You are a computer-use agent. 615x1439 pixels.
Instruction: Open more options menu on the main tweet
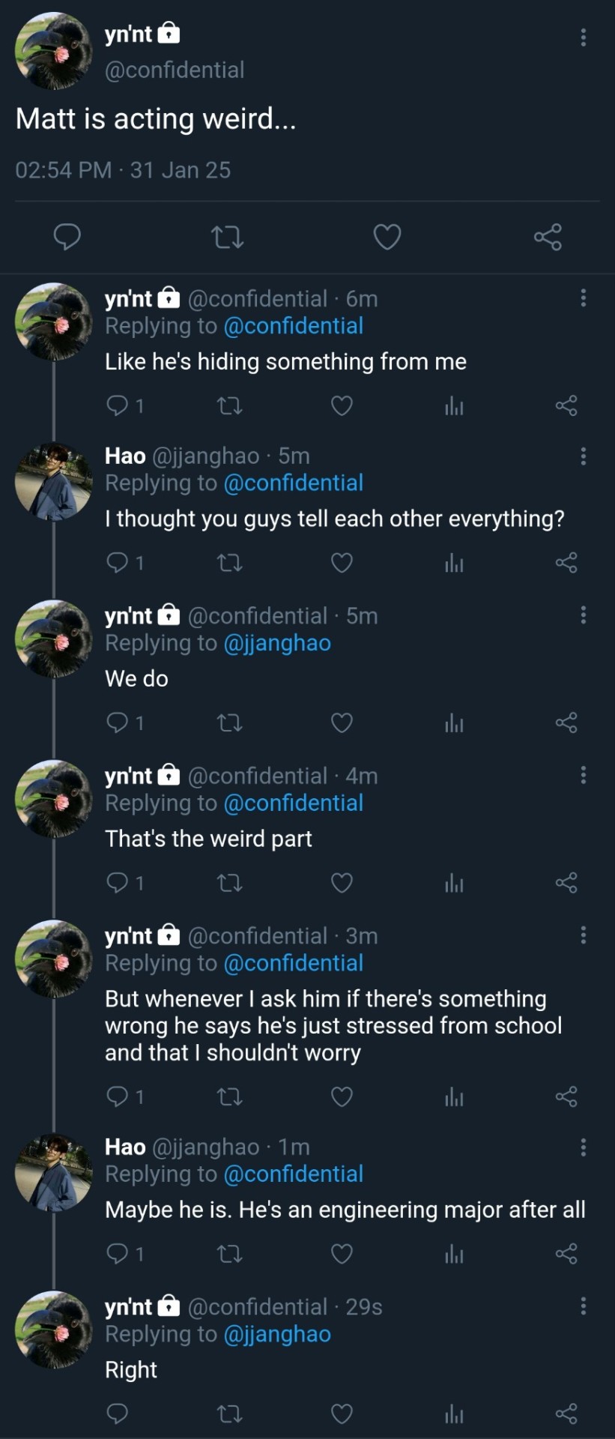(583, 37)
